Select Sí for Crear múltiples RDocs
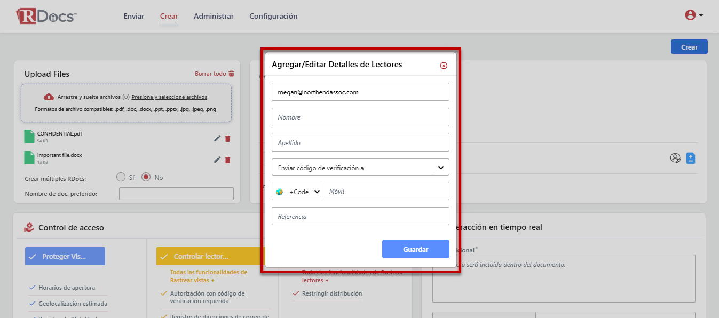719x318 pixels. click(x=121, y=177)
